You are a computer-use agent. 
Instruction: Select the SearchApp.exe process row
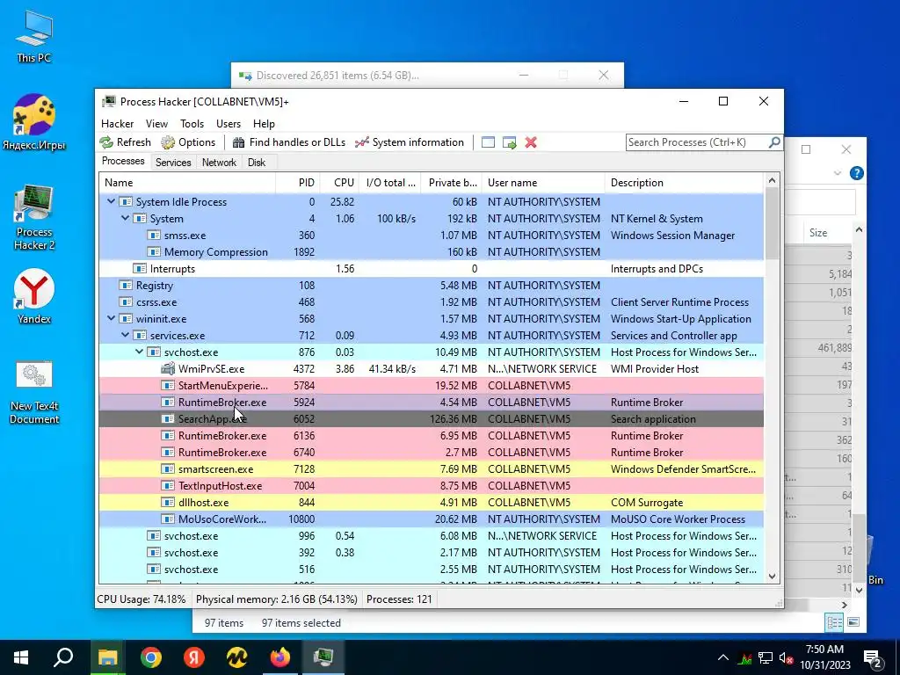[x=431, y=419]
